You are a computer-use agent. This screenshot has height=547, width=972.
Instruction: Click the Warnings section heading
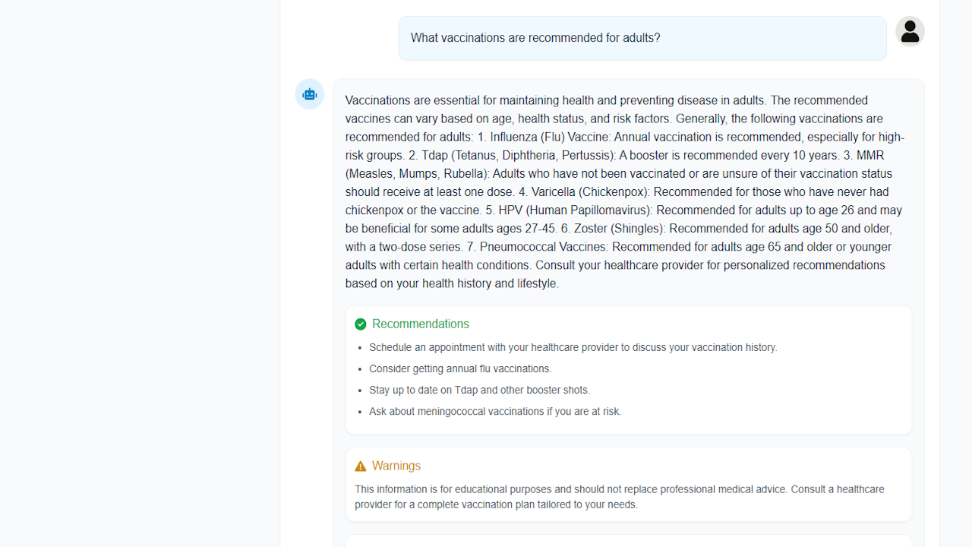coord(396,466)
